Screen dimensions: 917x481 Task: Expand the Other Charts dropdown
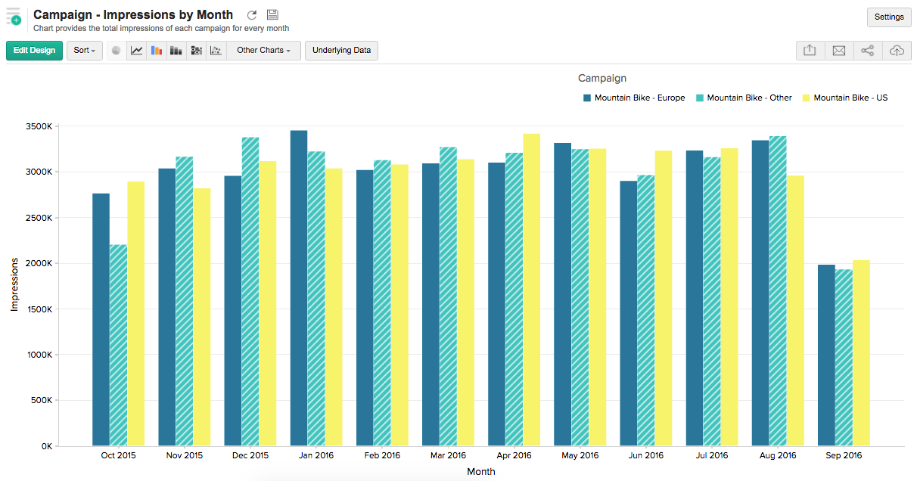(x=263, y=51)
